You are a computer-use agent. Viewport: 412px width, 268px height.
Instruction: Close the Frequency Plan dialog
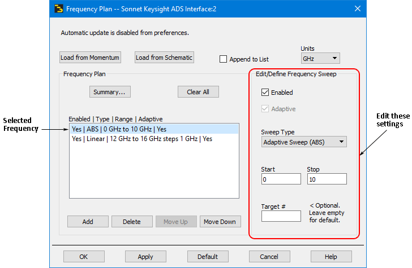coord(357,8)
